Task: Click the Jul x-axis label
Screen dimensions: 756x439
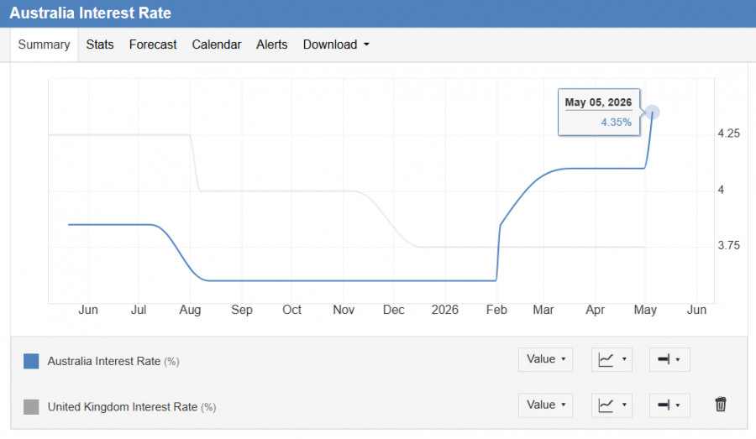Action: [x=139, y=310]
